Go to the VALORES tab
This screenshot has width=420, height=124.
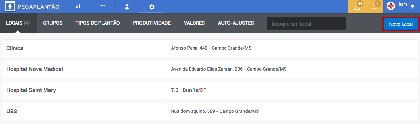point(194,23)
